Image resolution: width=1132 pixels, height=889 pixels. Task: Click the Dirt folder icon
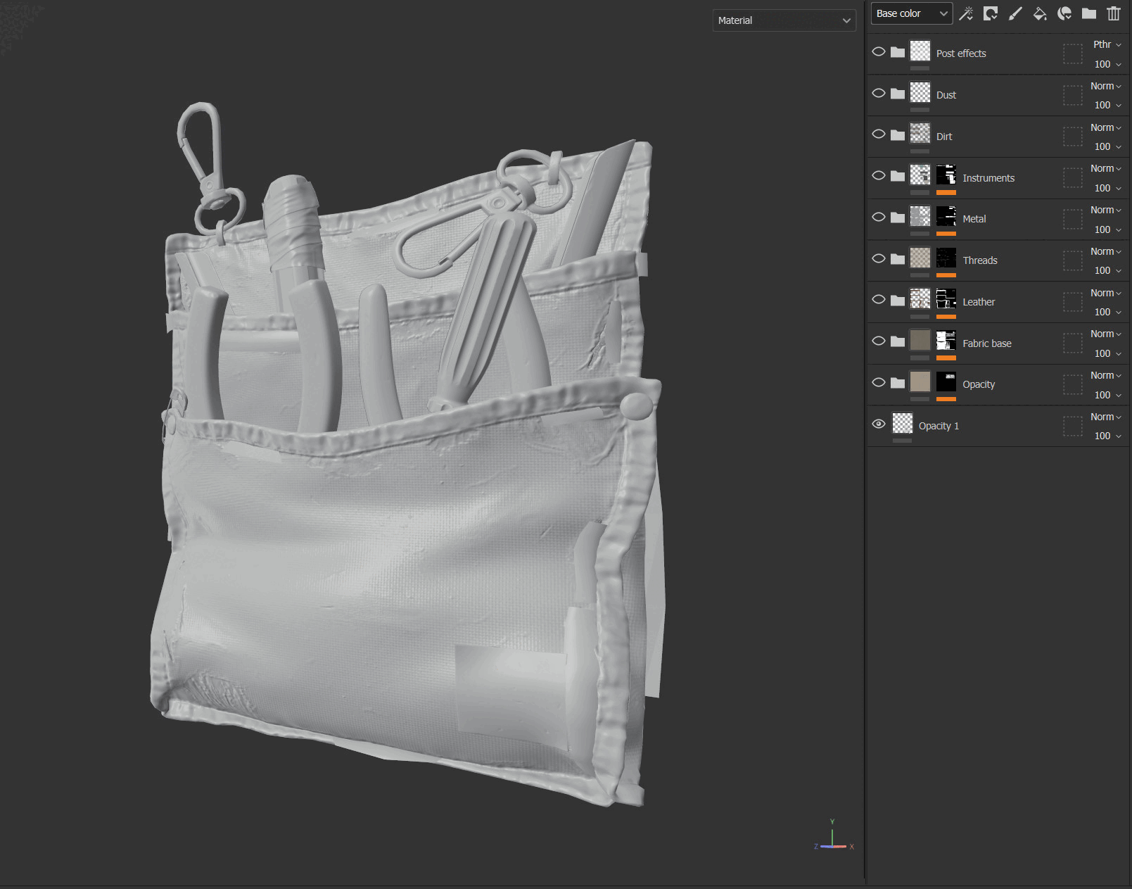click(898, 135)
